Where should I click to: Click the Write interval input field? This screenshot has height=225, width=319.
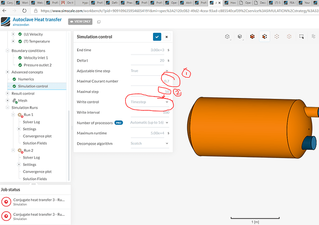[150, 112]
